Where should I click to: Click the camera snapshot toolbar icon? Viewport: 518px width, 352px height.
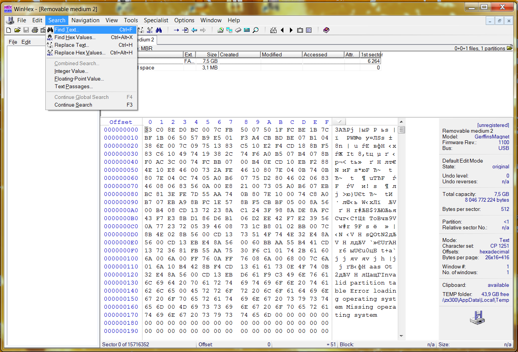pos(300,30)
